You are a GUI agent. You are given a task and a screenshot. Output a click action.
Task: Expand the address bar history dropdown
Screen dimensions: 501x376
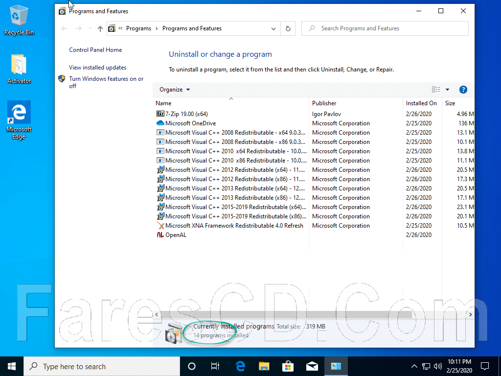click(273, 28)
